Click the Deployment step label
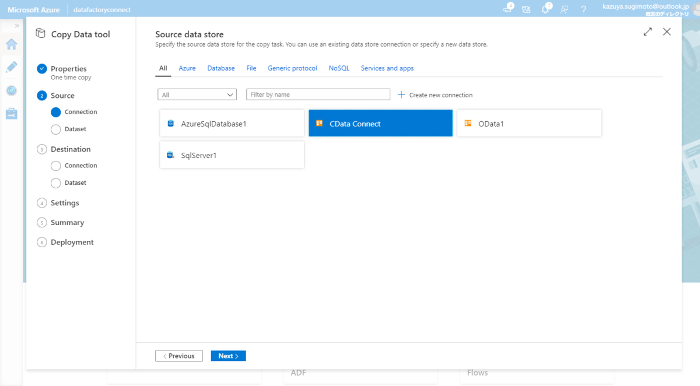The height and width of the screenshot is (386, 700). click(x=72, y=242)
